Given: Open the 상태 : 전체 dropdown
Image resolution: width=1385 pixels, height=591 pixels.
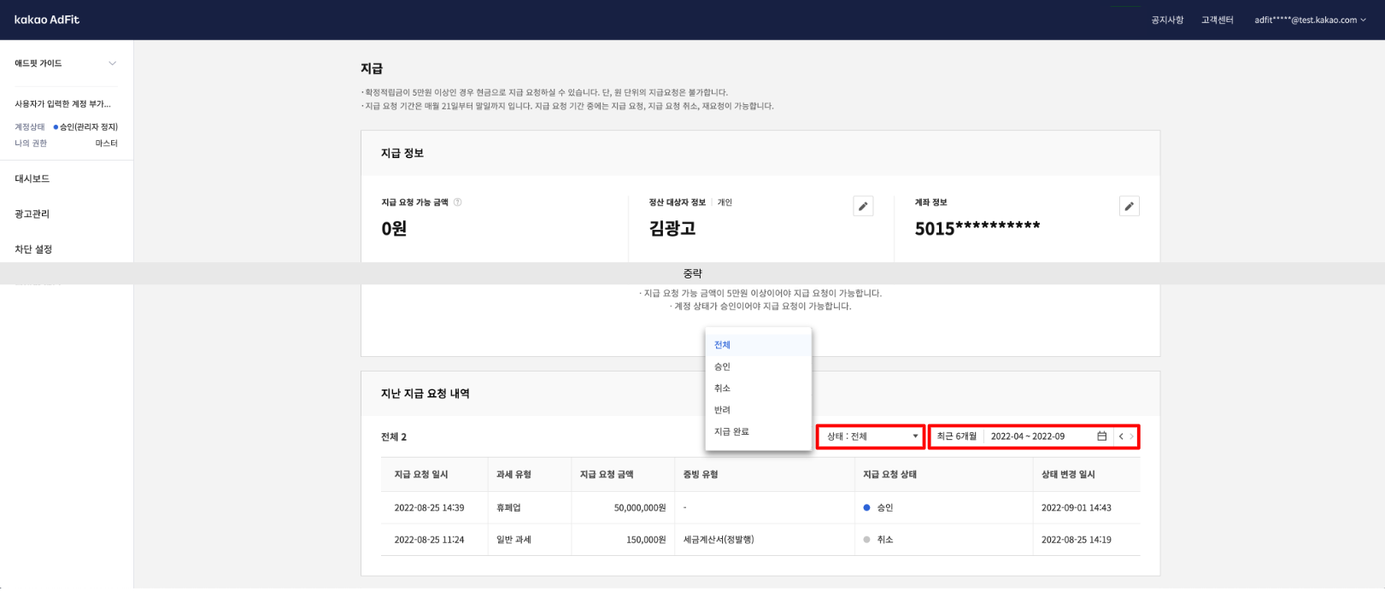Looking at the screenshot, I should [x=870, y=436].
